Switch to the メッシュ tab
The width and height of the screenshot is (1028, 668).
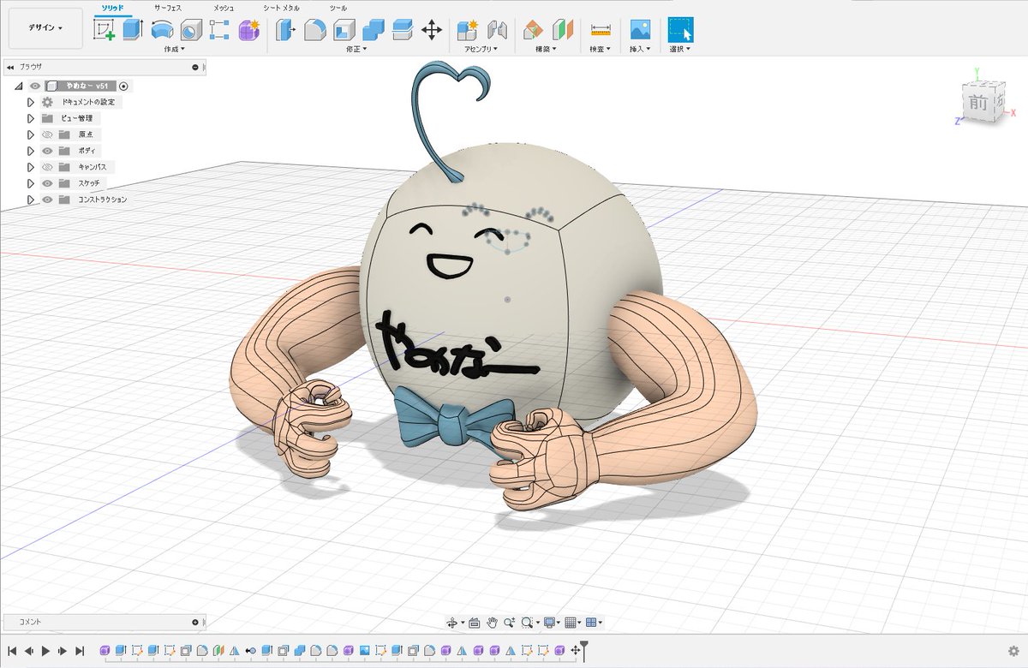[x=223, y=7]
